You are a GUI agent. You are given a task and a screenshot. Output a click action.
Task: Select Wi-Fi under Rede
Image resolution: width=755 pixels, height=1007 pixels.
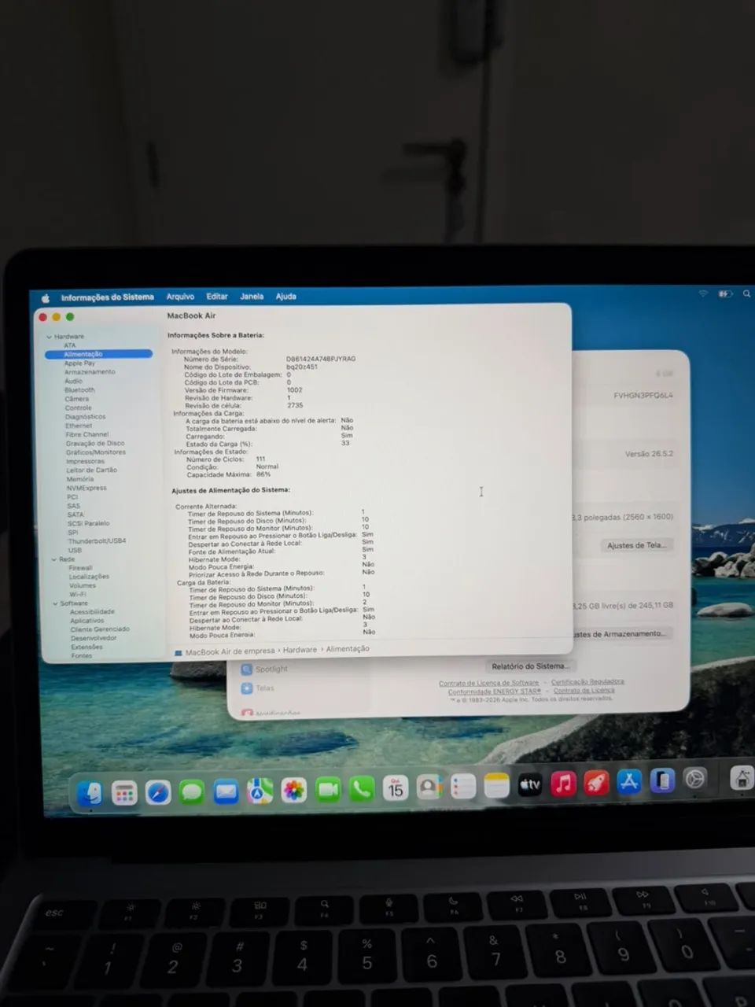tap(78, 595)
